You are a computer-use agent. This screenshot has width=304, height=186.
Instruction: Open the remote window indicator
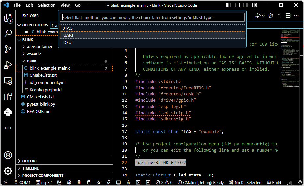[x=6, y=182]
